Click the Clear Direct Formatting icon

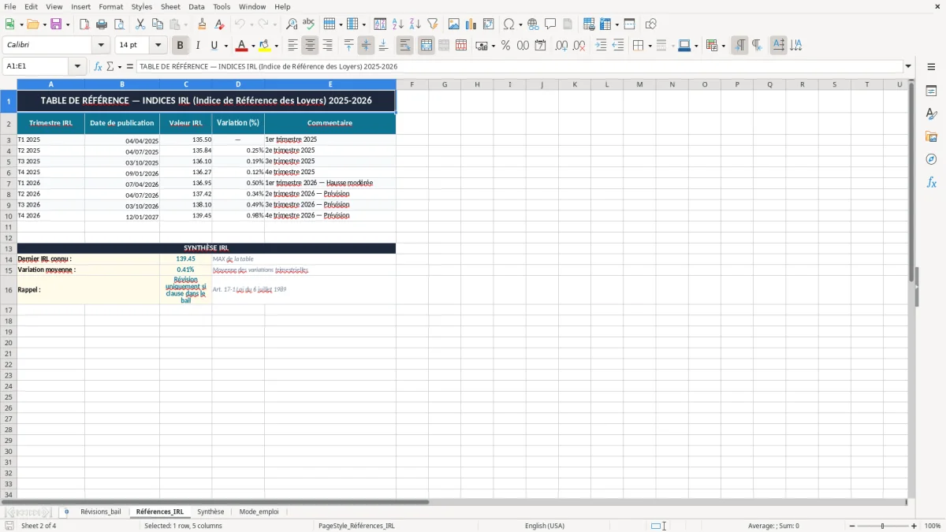click(x=219, y=24)
